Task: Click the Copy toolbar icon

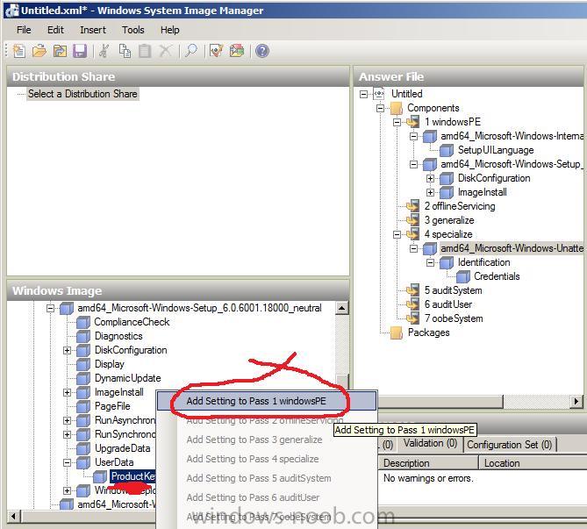Action: 125,51
